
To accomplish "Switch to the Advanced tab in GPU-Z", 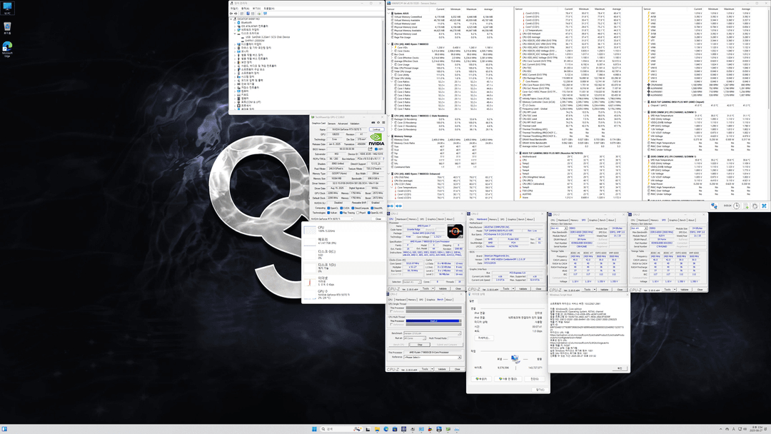I will pos(343,123).
